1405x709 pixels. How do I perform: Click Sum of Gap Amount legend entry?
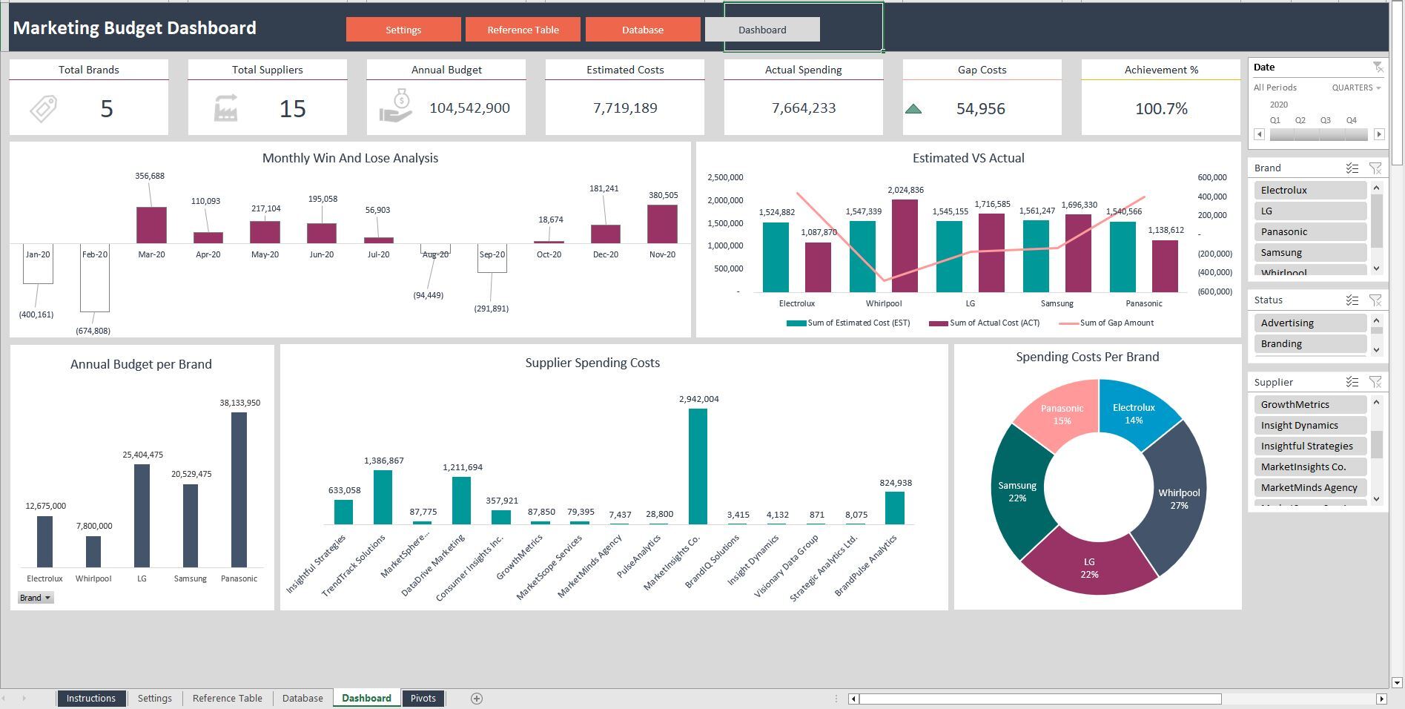[1106, 323]
